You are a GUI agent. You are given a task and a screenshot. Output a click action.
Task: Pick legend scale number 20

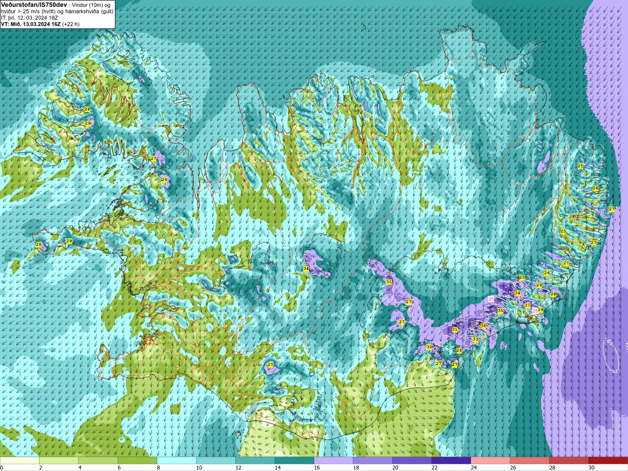coord(395,468)
